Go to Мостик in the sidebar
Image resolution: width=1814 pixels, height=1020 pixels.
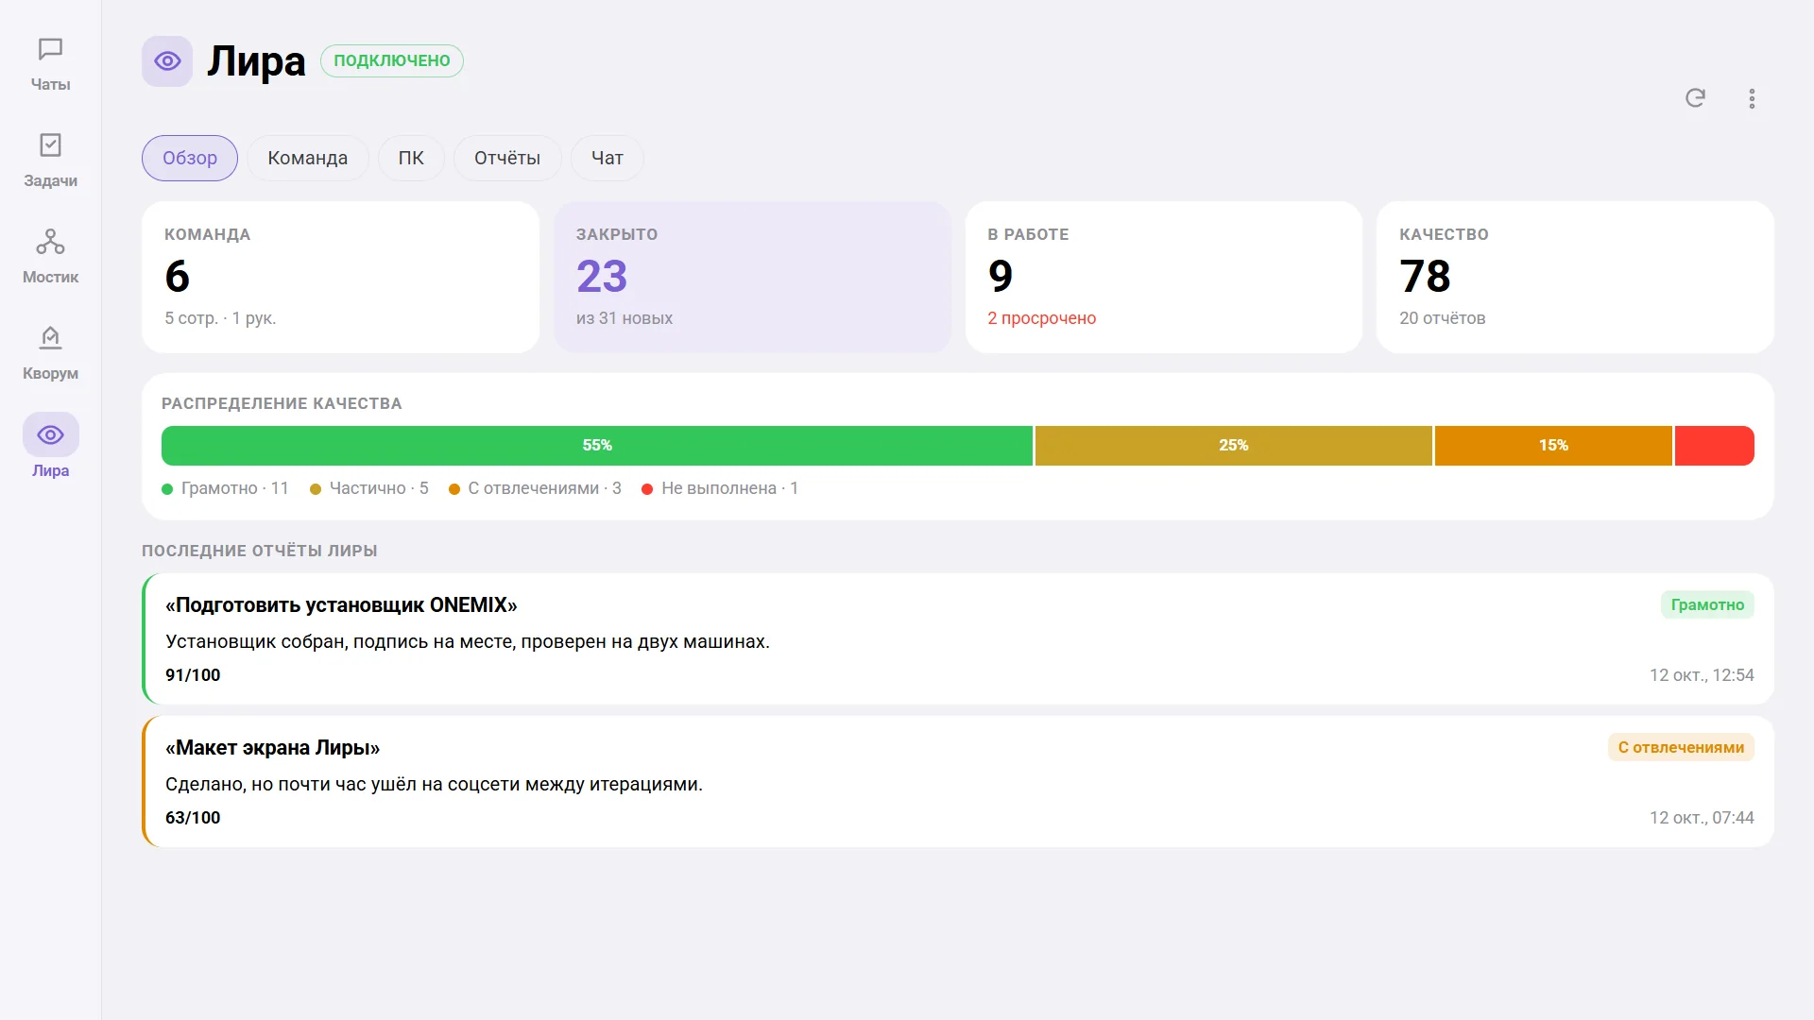point(50,256)
